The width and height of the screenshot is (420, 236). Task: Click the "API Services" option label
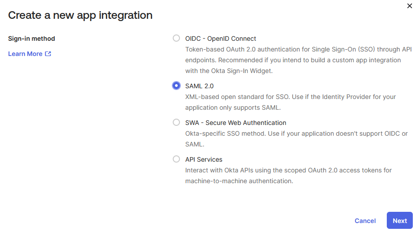coord(204,159)
